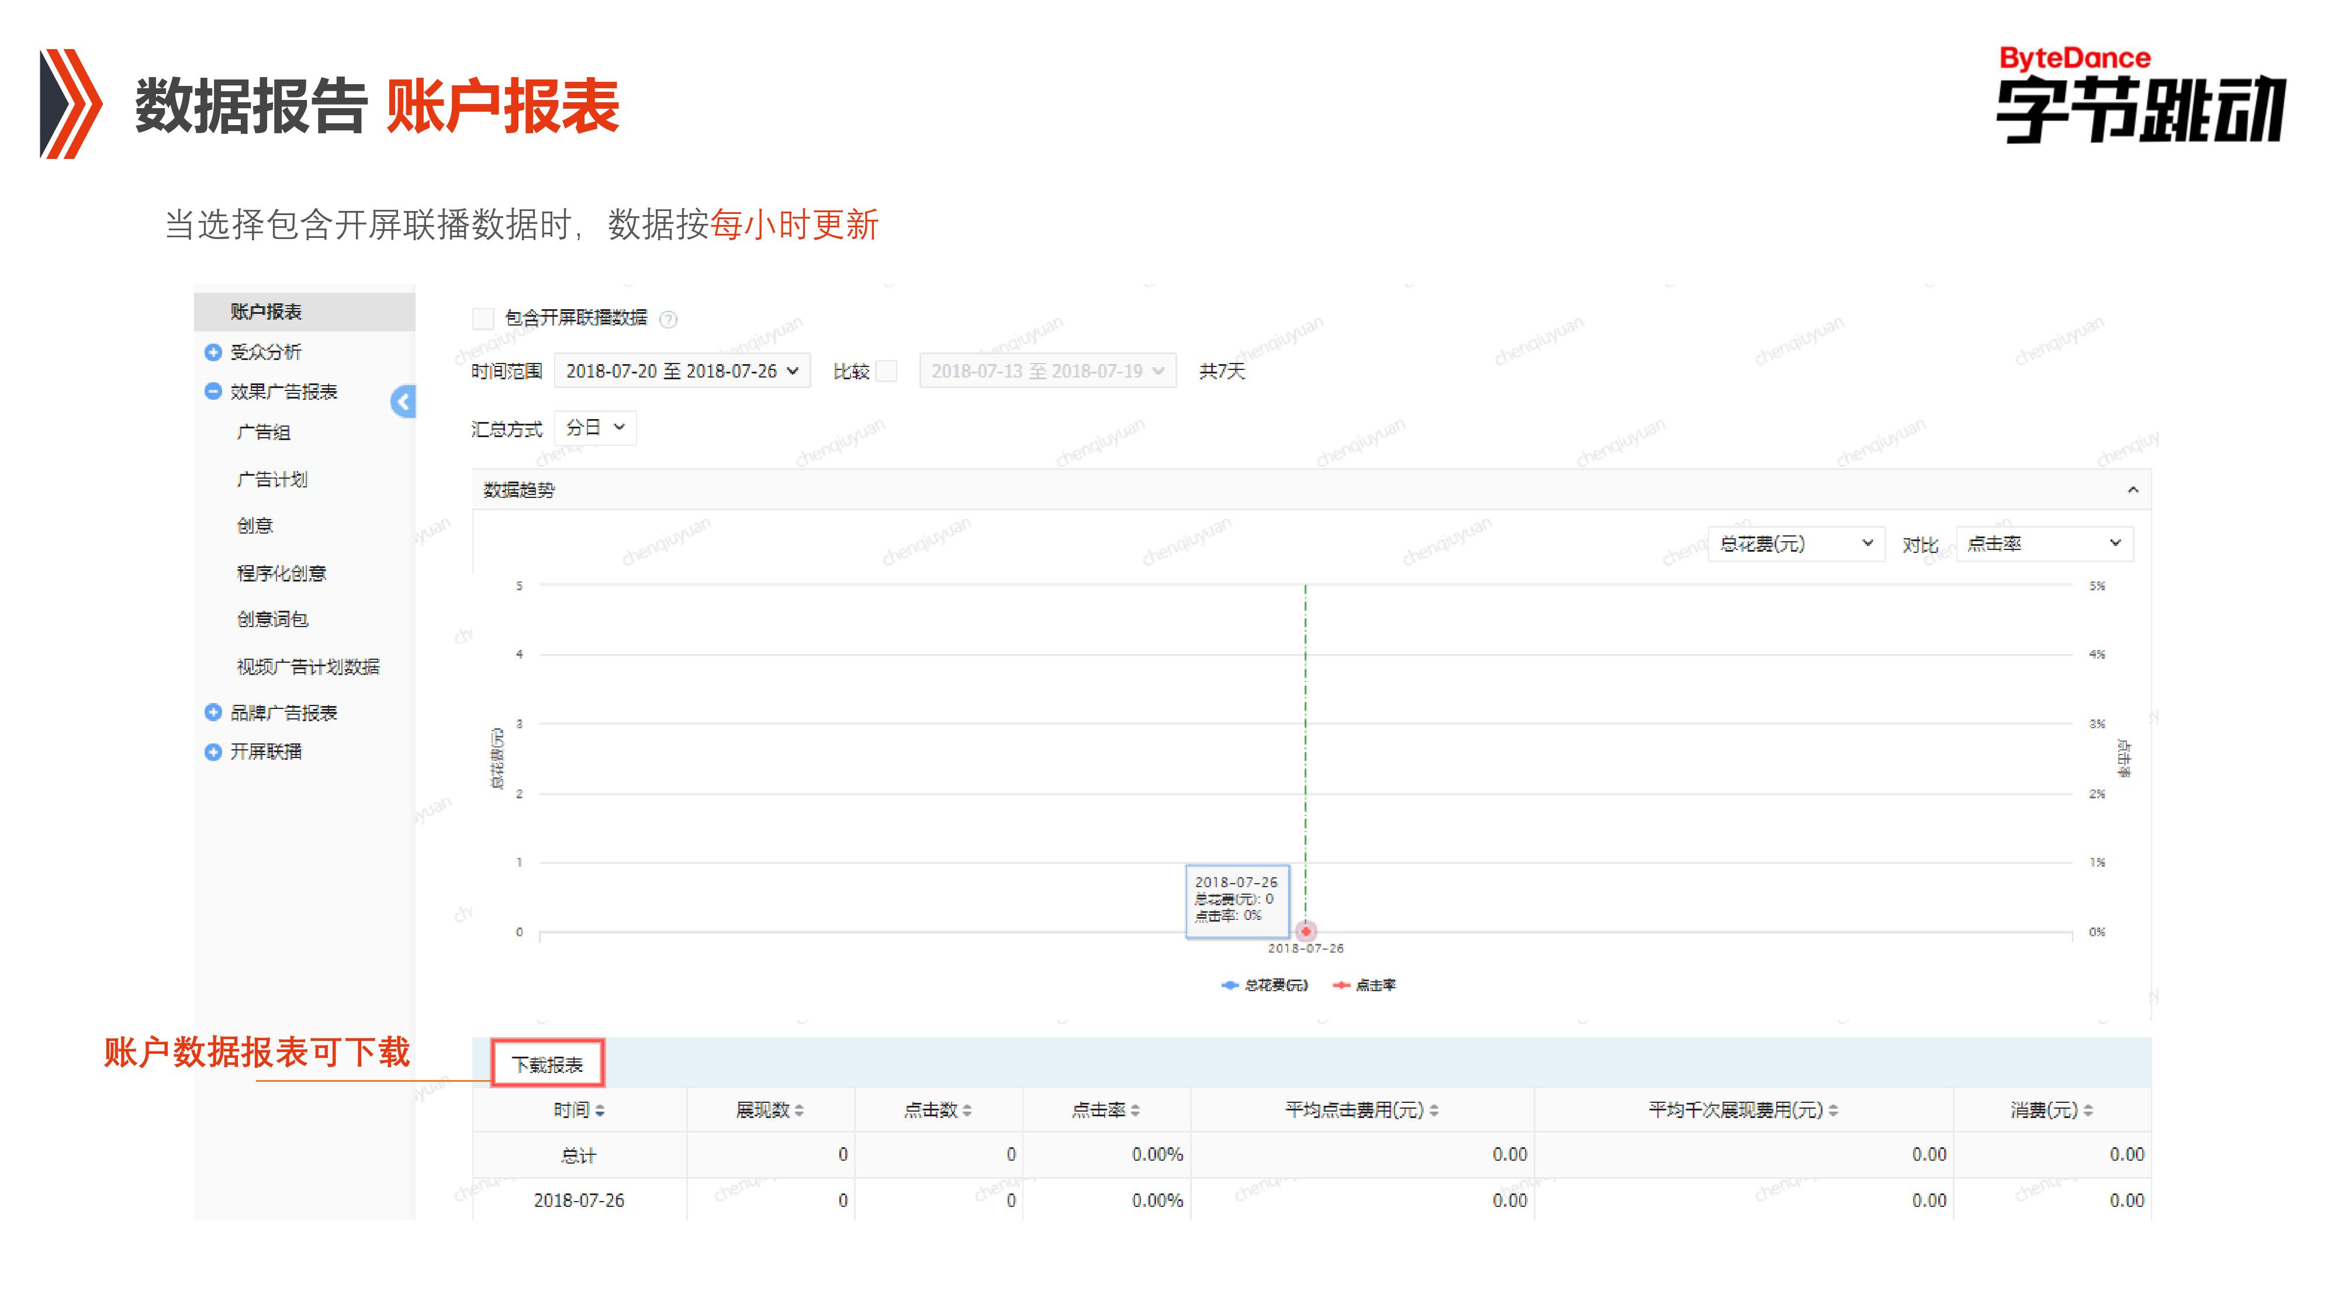This screenshot has width=2338, height=1315.
Task: Expand 品牌广告报表 plus icon
Action: click(213, 712)
